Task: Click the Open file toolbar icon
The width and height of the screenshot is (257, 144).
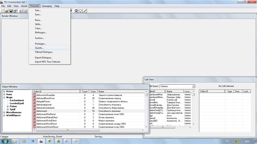Action: tap(6, 11)
